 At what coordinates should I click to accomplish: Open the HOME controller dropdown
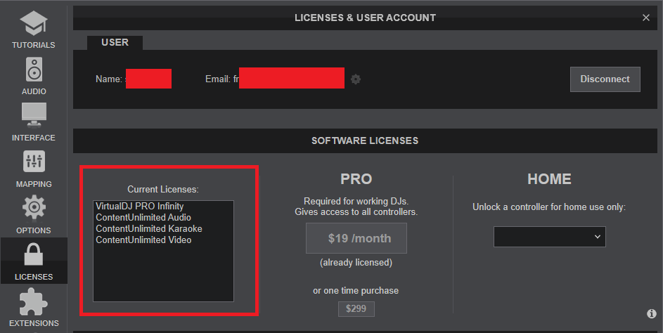click(549, 237)
